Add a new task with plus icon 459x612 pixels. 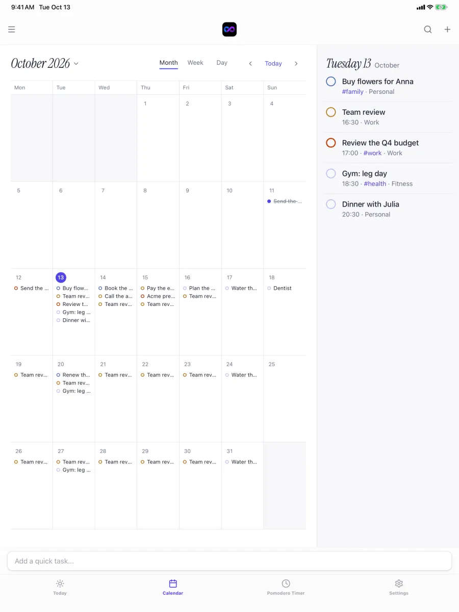(447, 30)
